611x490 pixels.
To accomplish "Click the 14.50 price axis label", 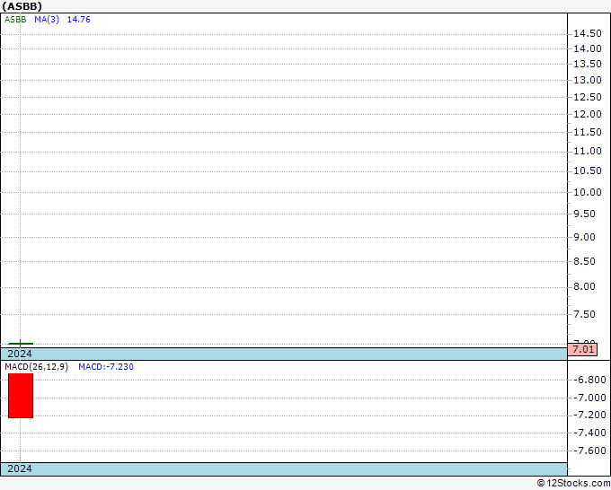I will (x=588, y=34).
